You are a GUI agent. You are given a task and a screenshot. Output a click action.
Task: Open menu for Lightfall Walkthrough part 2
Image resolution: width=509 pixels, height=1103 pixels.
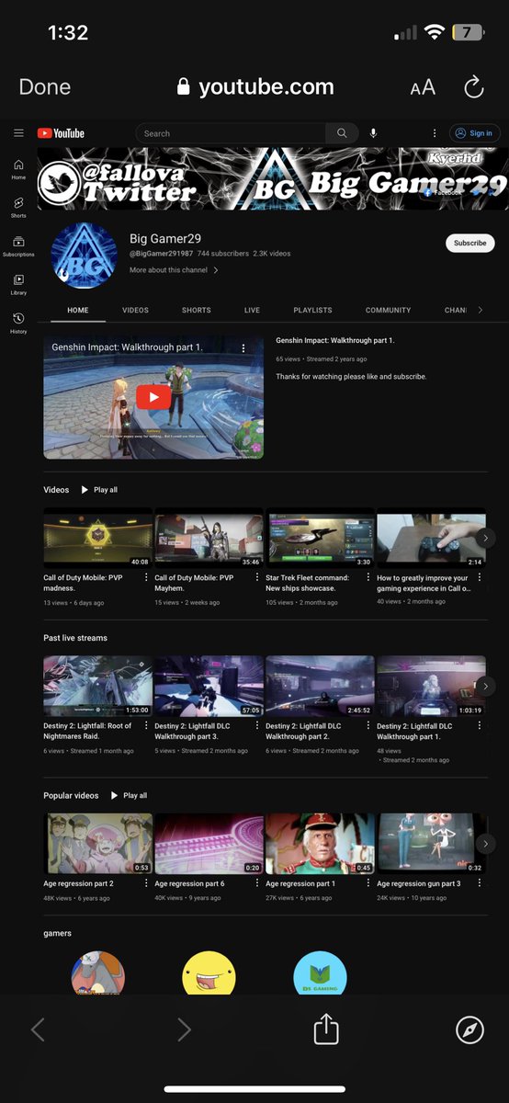tap(368, 726)
